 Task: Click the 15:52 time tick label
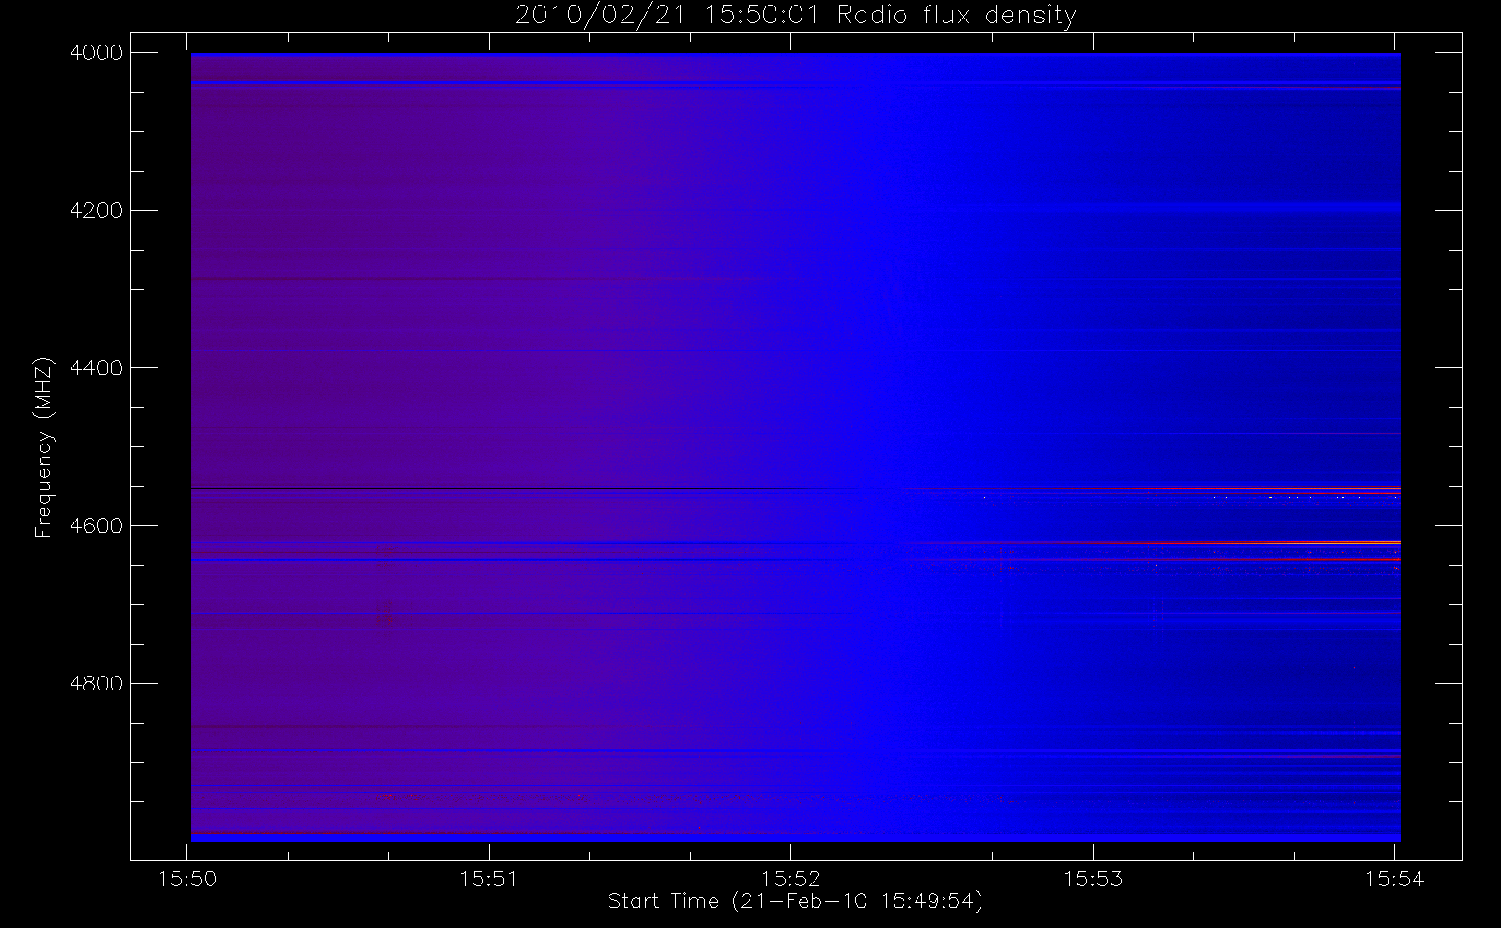tap(791, 879)
